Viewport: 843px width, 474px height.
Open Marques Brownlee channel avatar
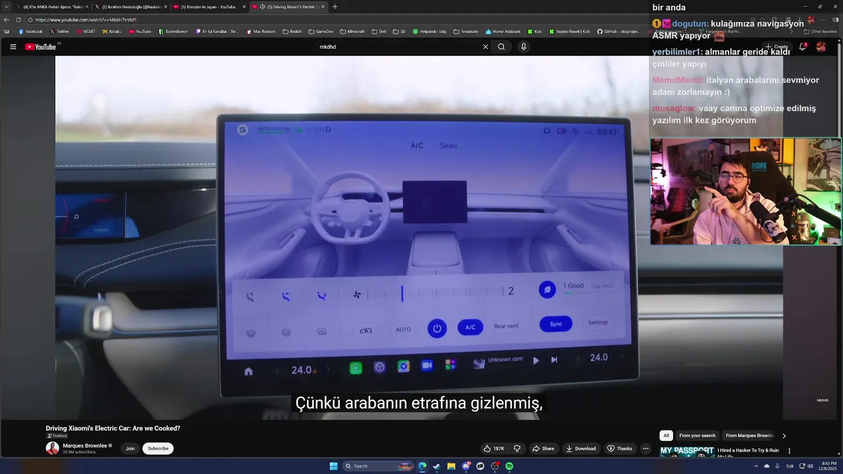point(52,448)
